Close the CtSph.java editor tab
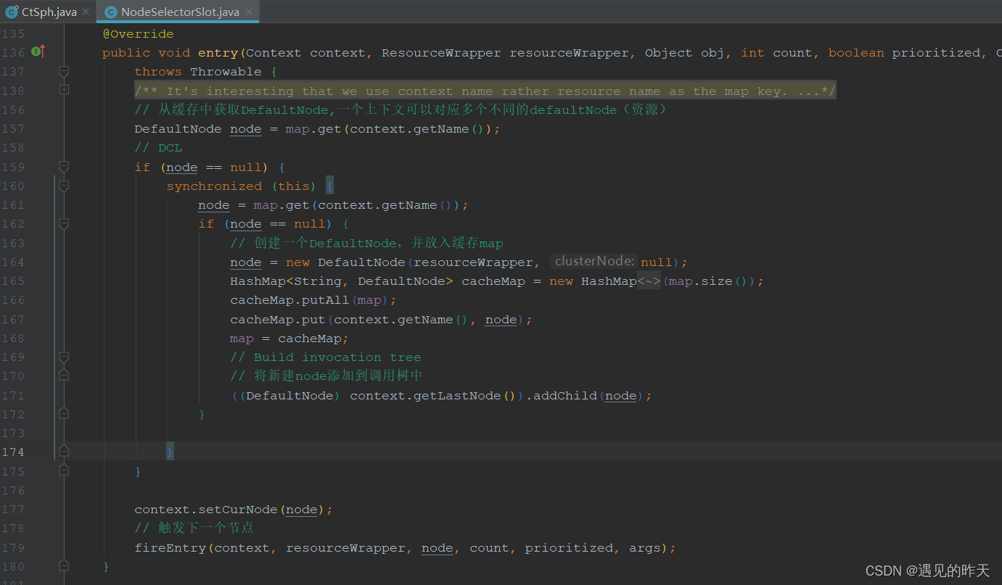This screenshot has height=585, width=1002. 86,12
